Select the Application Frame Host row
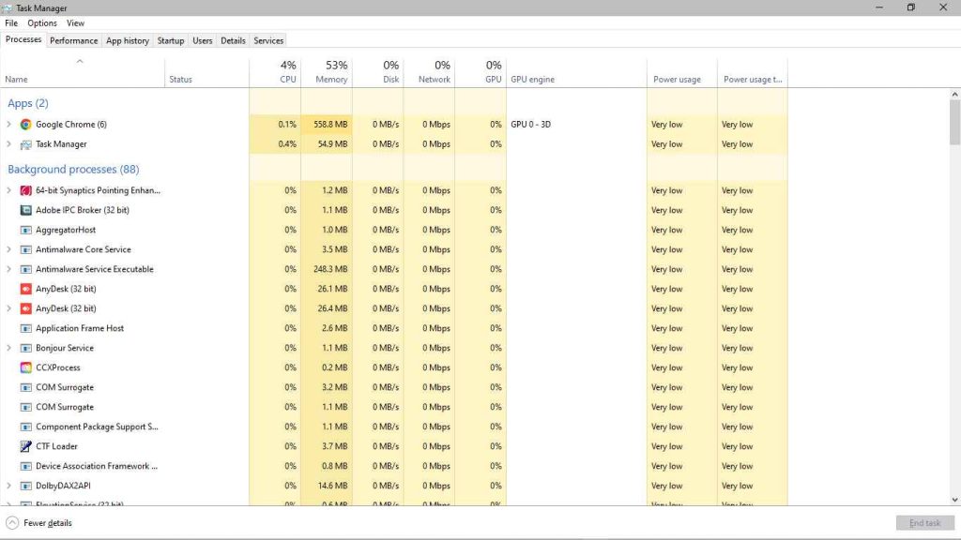This screenshot has height=540, width=961. click(394, 328)
